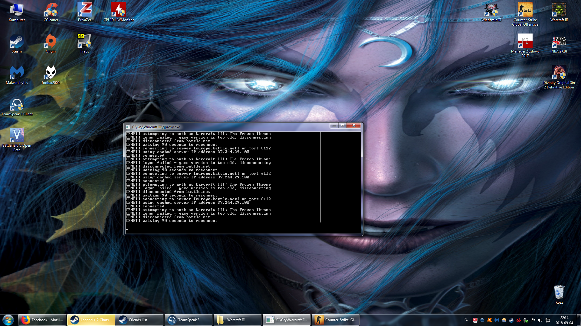
Task: Select the PrivaZer desktop shortcut
Action: (x=84, y=12)
